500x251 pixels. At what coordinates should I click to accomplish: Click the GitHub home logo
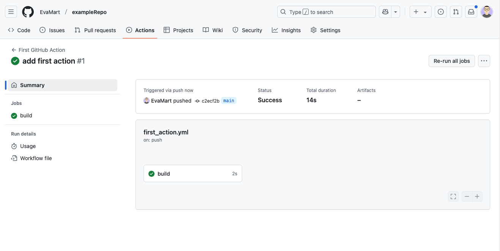tap(28, 12)
